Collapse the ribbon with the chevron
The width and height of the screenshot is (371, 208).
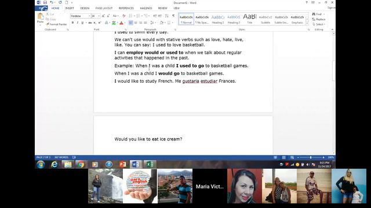[332, 29]
